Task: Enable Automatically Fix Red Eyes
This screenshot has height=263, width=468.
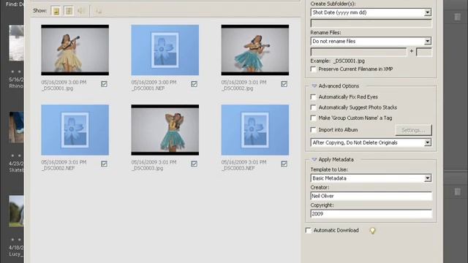Action: tap(313, 97)
